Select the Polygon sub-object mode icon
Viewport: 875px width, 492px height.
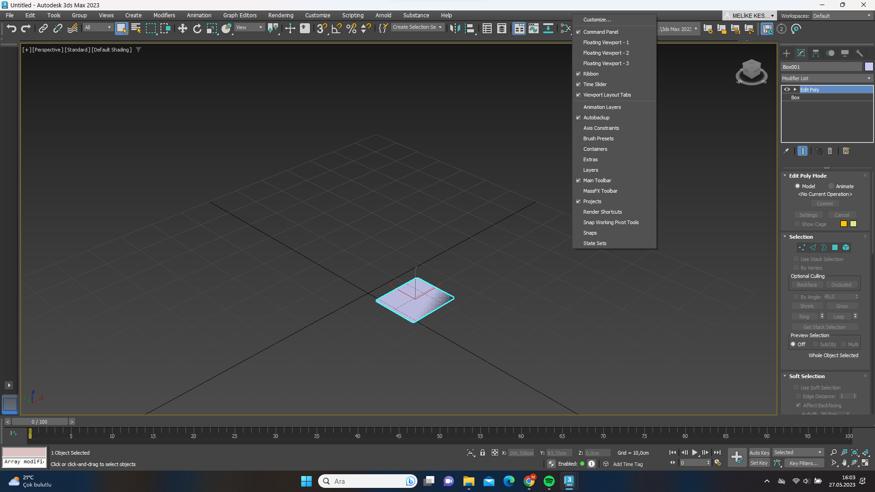coord(835,247)
